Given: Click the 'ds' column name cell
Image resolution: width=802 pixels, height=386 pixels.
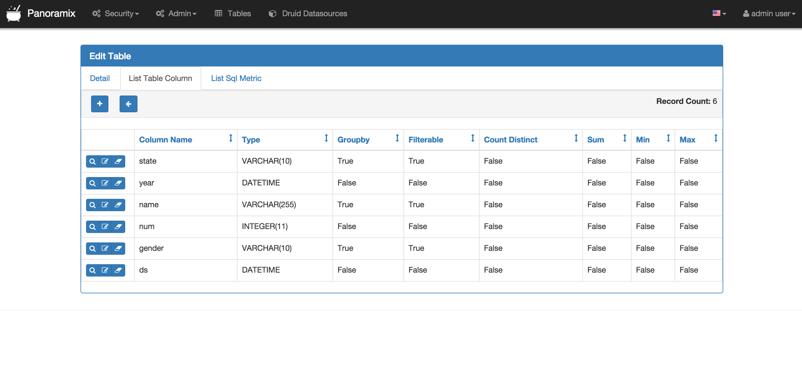Looking at the screenshot, I should (x=186, y=270).
